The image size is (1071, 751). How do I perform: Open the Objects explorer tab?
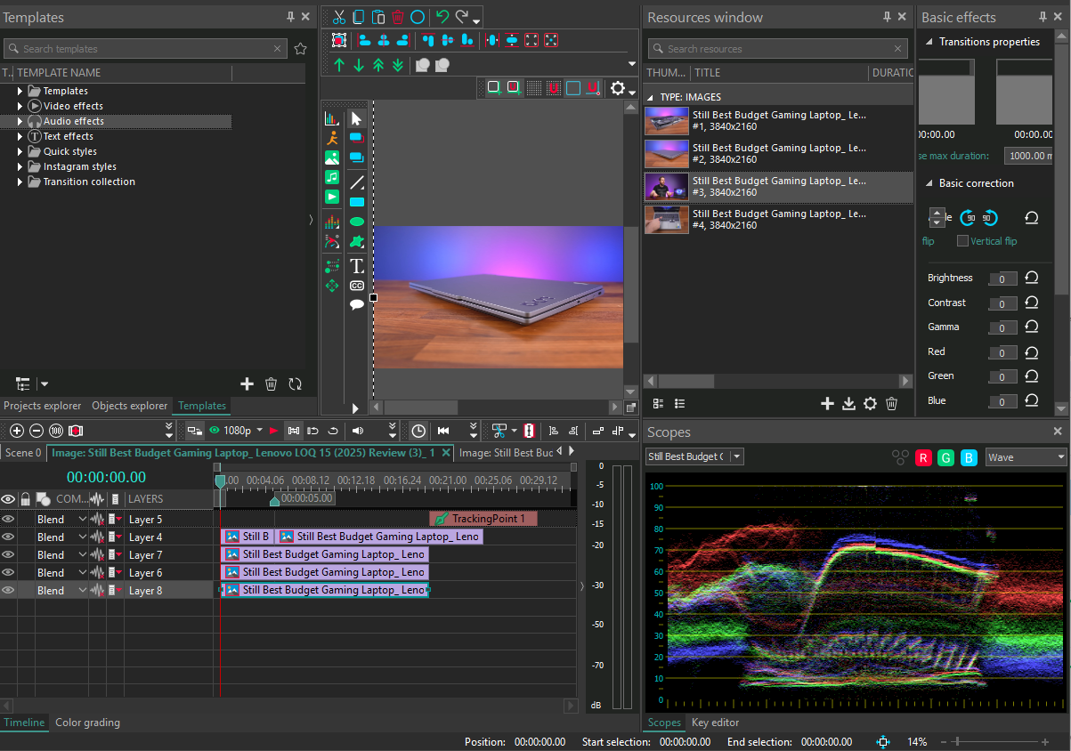[129, 406]
